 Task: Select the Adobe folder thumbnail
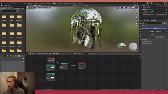coord(12,16)
